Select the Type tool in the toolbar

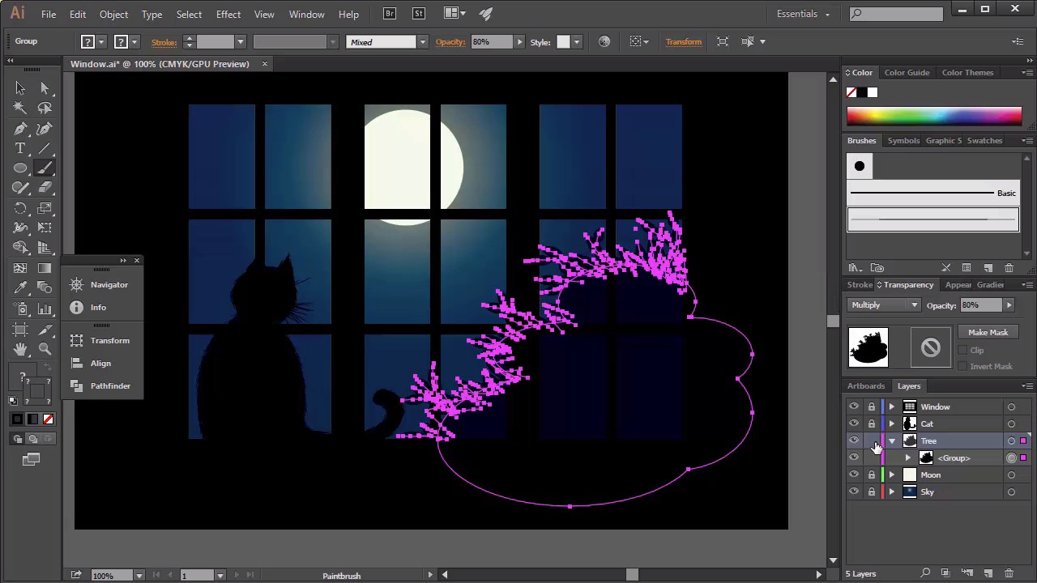coord(20,149)
